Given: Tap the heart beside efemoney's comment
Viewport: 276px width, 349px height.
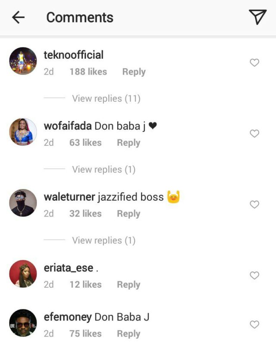Looking at the screenshot, I should point(254,325).
